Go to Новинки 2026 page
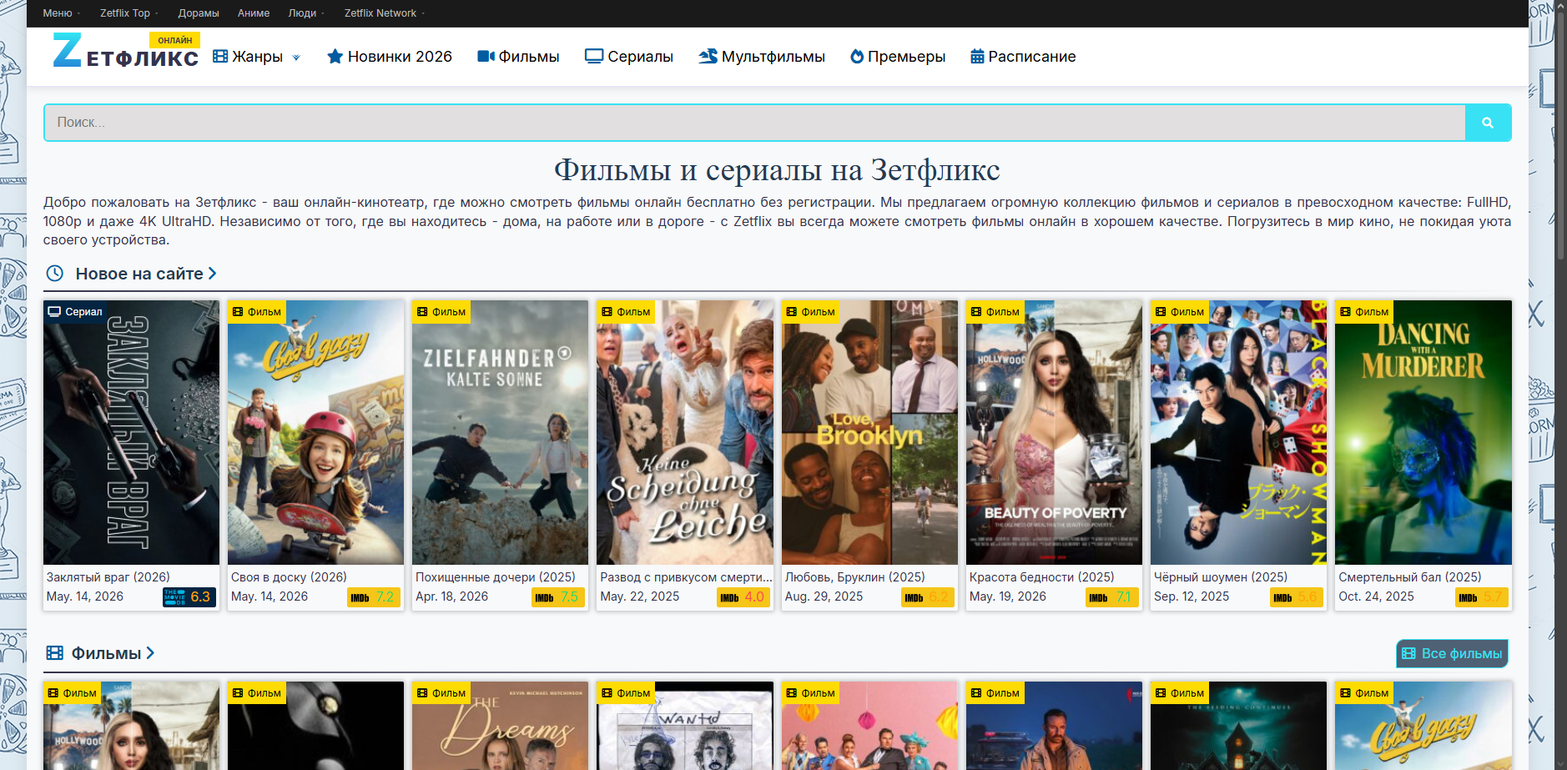This screenshot has height=770, width=1567. pos(390,57)
